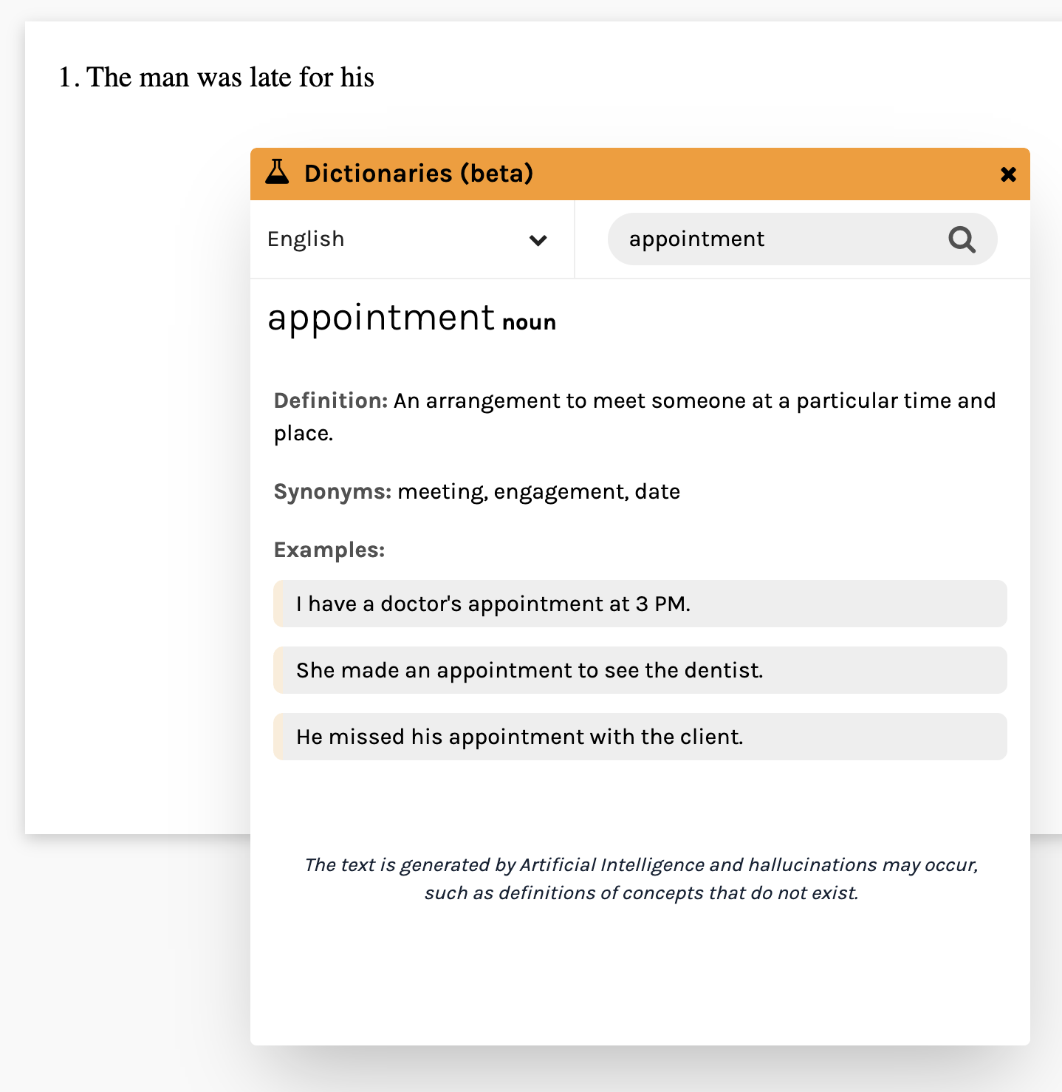The width and height of the screenshot is (1062, 1092).
Task: Open the English language dropdown
Action: 412,239
